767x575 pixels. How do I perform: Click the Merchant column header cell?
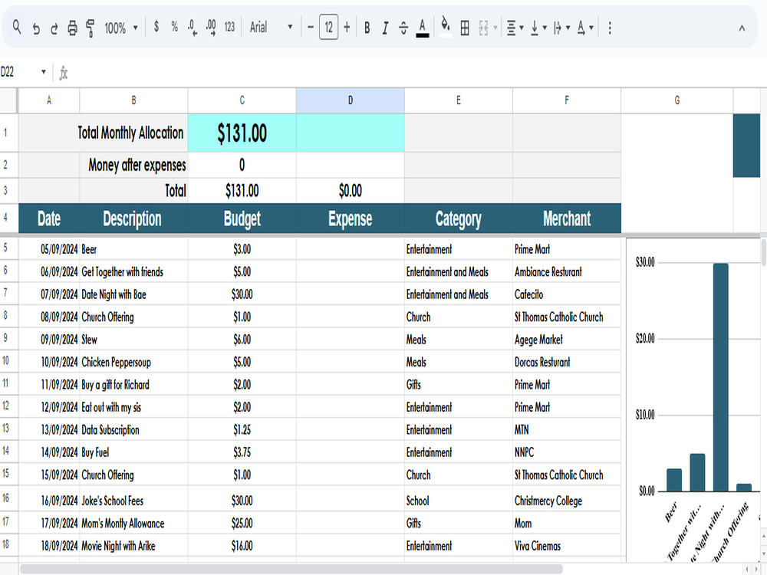[567, 219]
